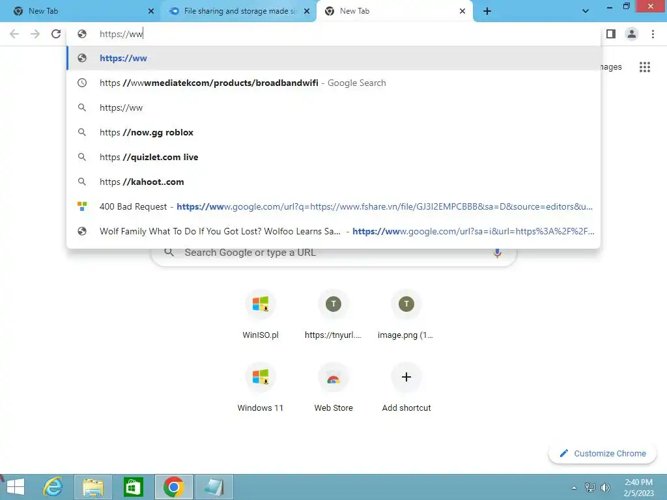This screenshot has height=500, width=667.
Task: Reload the page with the refresh icon
Action: point(56,34)
